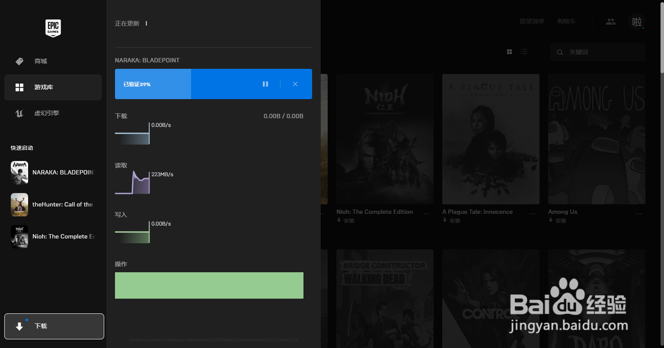664x348 pixels.
Task: Cancel the NARAKA update with X
Action: click(295, 84)
